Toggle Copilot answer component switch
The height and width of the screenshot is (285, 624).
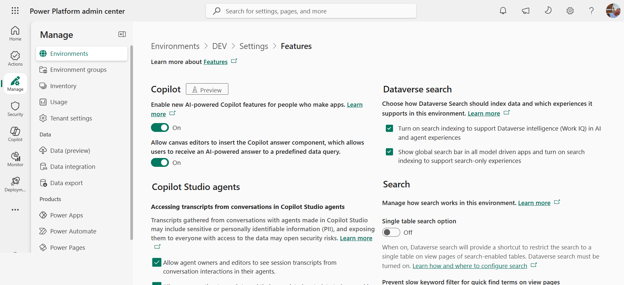click(x=160, y=163)
